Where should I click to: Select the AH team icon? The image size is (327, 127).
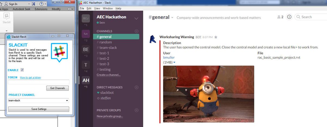click(x=86, y=80)
